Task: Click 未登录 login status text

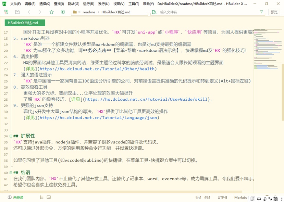Action: point(18,198)
